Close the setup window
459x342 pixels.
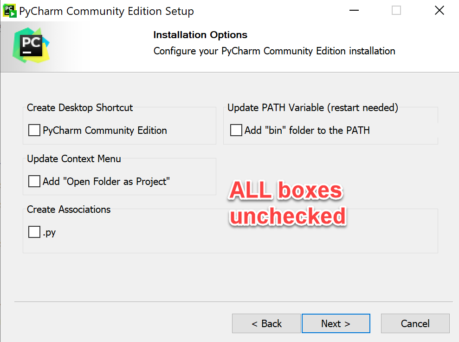pos(439,10)
